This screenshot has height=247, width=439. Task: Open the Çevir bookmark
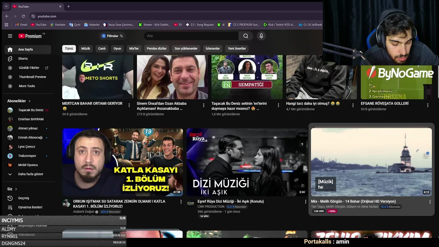click(75, 25)
